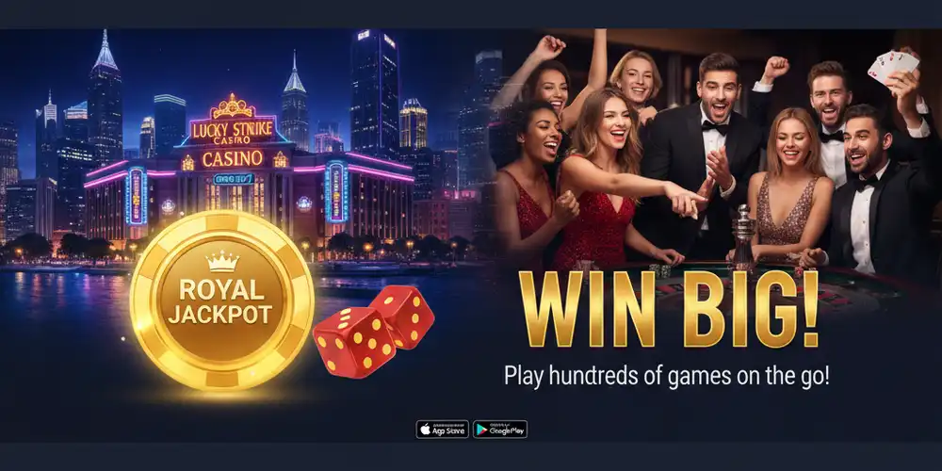This screenshot has height=471, width=942.
Task: Click the Apple logo in the badge
Action: pos(426,429)
